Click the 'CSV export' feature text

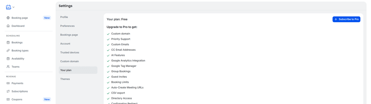(118, 93)
